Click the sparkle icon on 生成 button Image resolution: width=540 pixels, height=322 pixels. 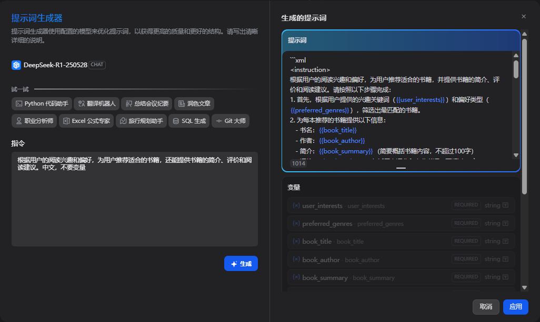tap(234, 264)
